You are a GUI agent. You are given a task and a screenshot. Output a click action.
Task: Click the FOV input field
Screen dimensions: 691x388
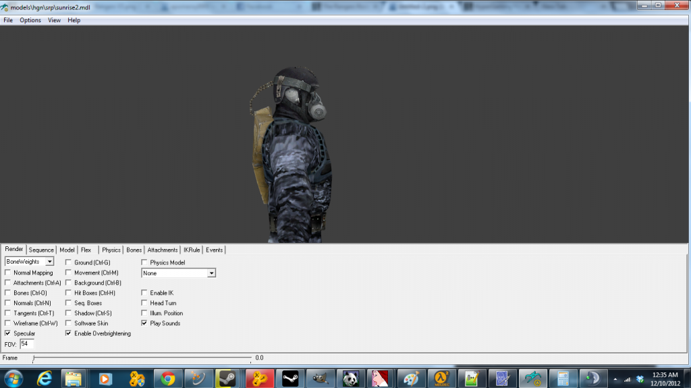pyautogui.click(x=26, y=344)
